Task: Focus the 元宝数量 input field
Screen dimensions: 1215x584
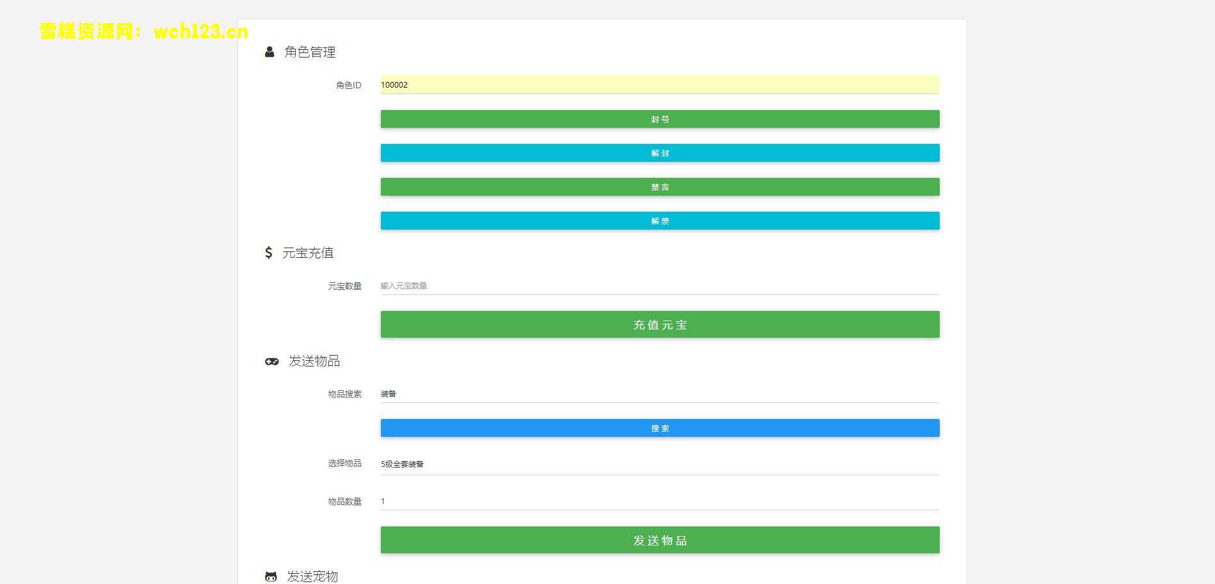Action: pyautogui.click(x=659, y=286)
